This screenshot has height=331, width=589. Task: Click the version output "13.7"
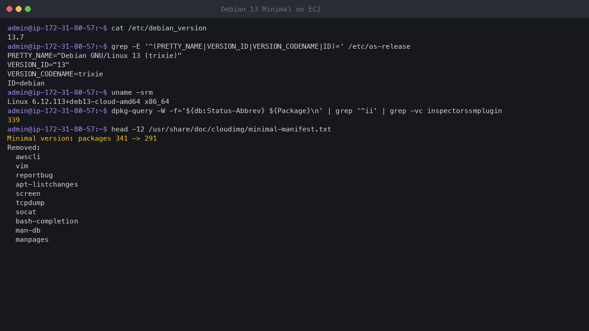click(x=16, y=37)
